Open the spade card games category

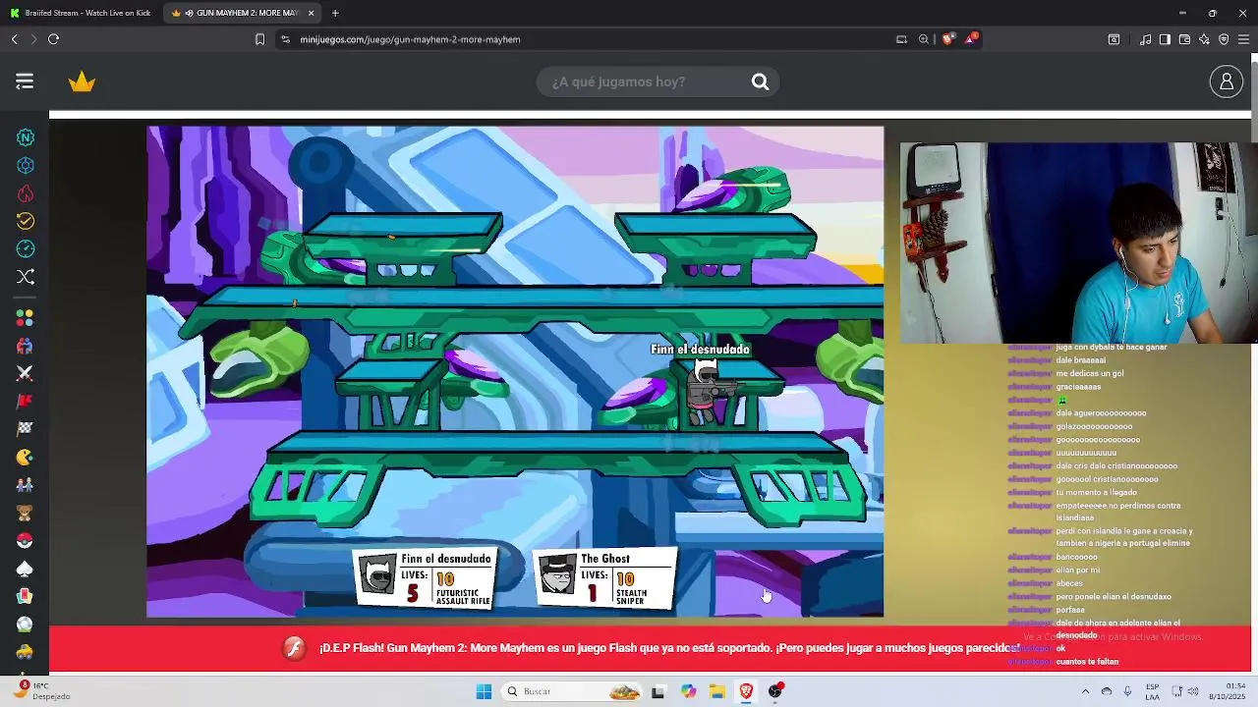tap(25, 569)
